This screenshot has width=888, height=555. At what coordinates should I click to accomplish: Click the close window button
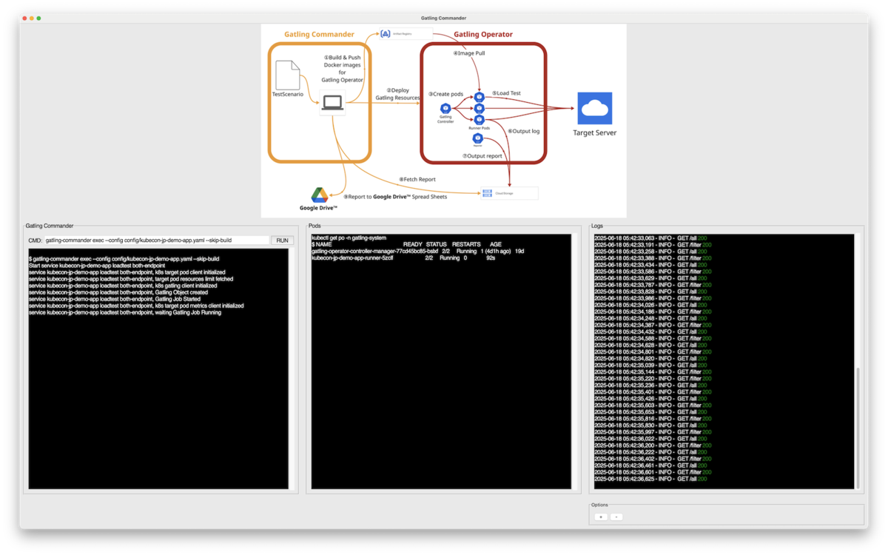24,18
